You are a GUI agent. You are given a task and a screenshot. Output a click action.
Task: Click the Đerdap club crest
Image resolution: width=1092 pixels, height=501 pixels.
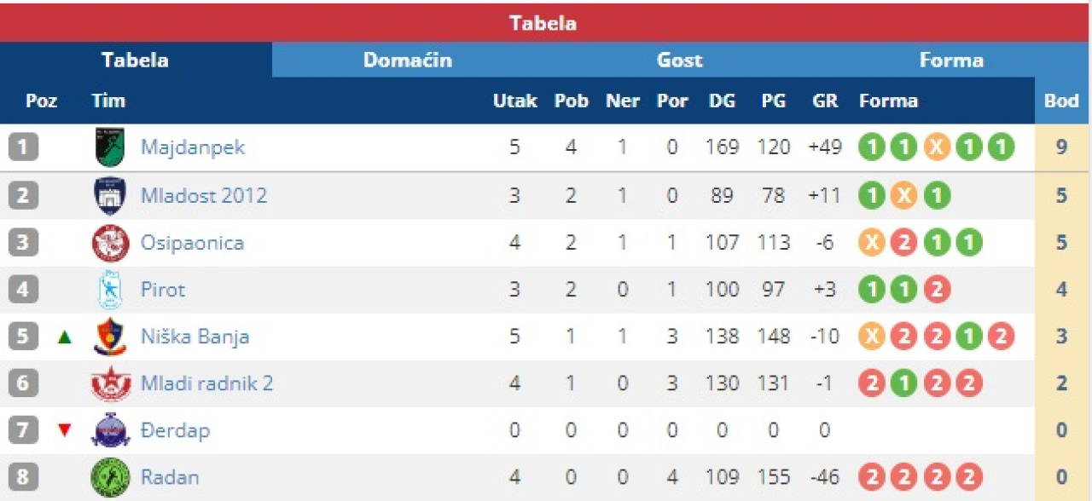110,430
